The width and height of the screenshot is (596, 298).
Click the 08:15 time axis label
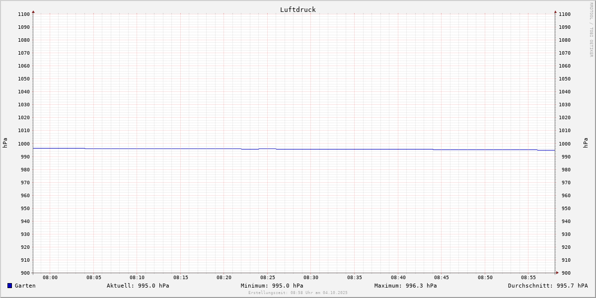181,277
